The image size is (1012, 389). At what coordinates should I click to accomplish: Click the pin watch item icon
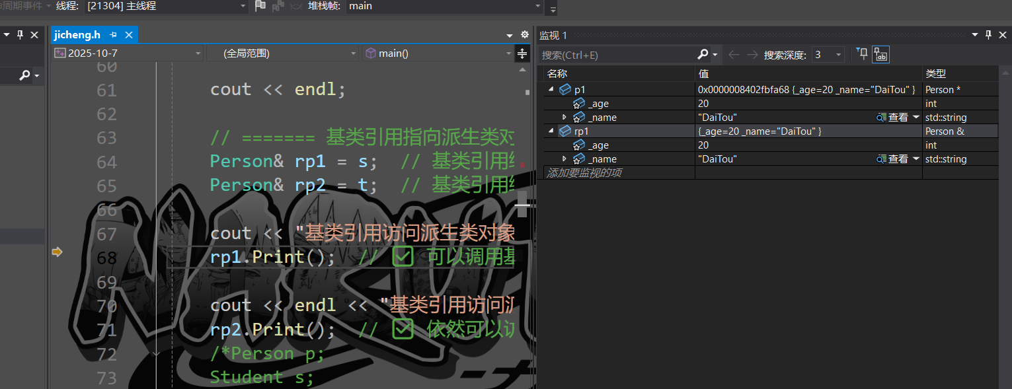pyautogui.click(x=988, y=34)
